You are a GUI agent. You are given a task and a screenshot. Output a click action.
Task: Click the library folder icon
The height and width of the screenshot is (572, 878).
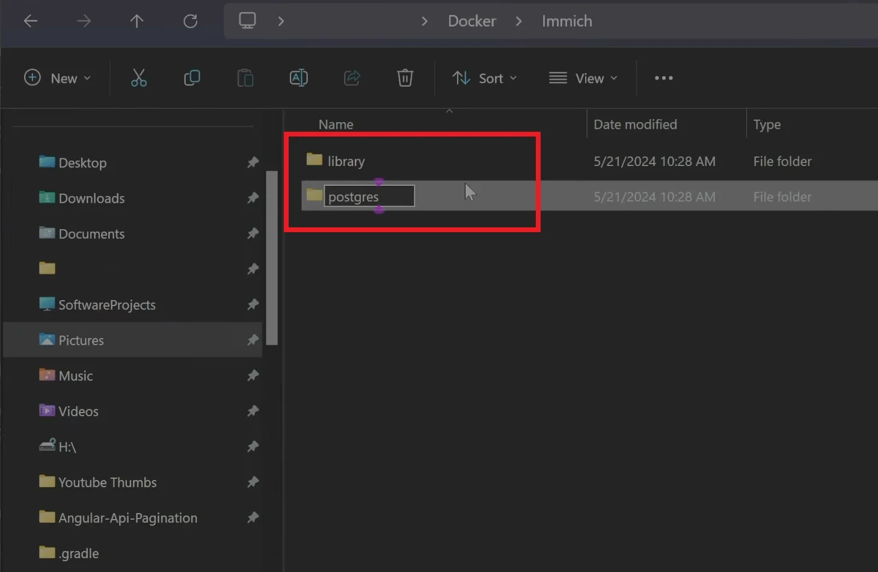click(x=315, y=159)
